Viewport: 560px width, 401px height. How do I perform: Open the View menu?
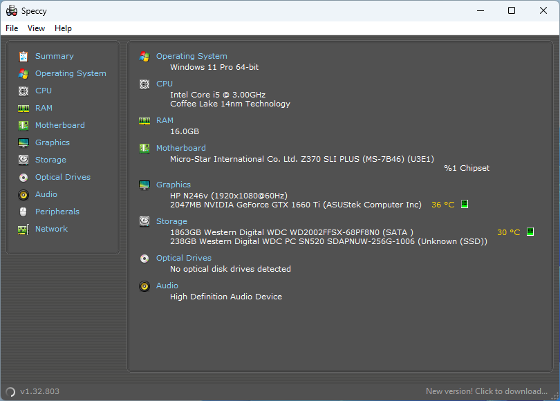click(x=36, y=28)
